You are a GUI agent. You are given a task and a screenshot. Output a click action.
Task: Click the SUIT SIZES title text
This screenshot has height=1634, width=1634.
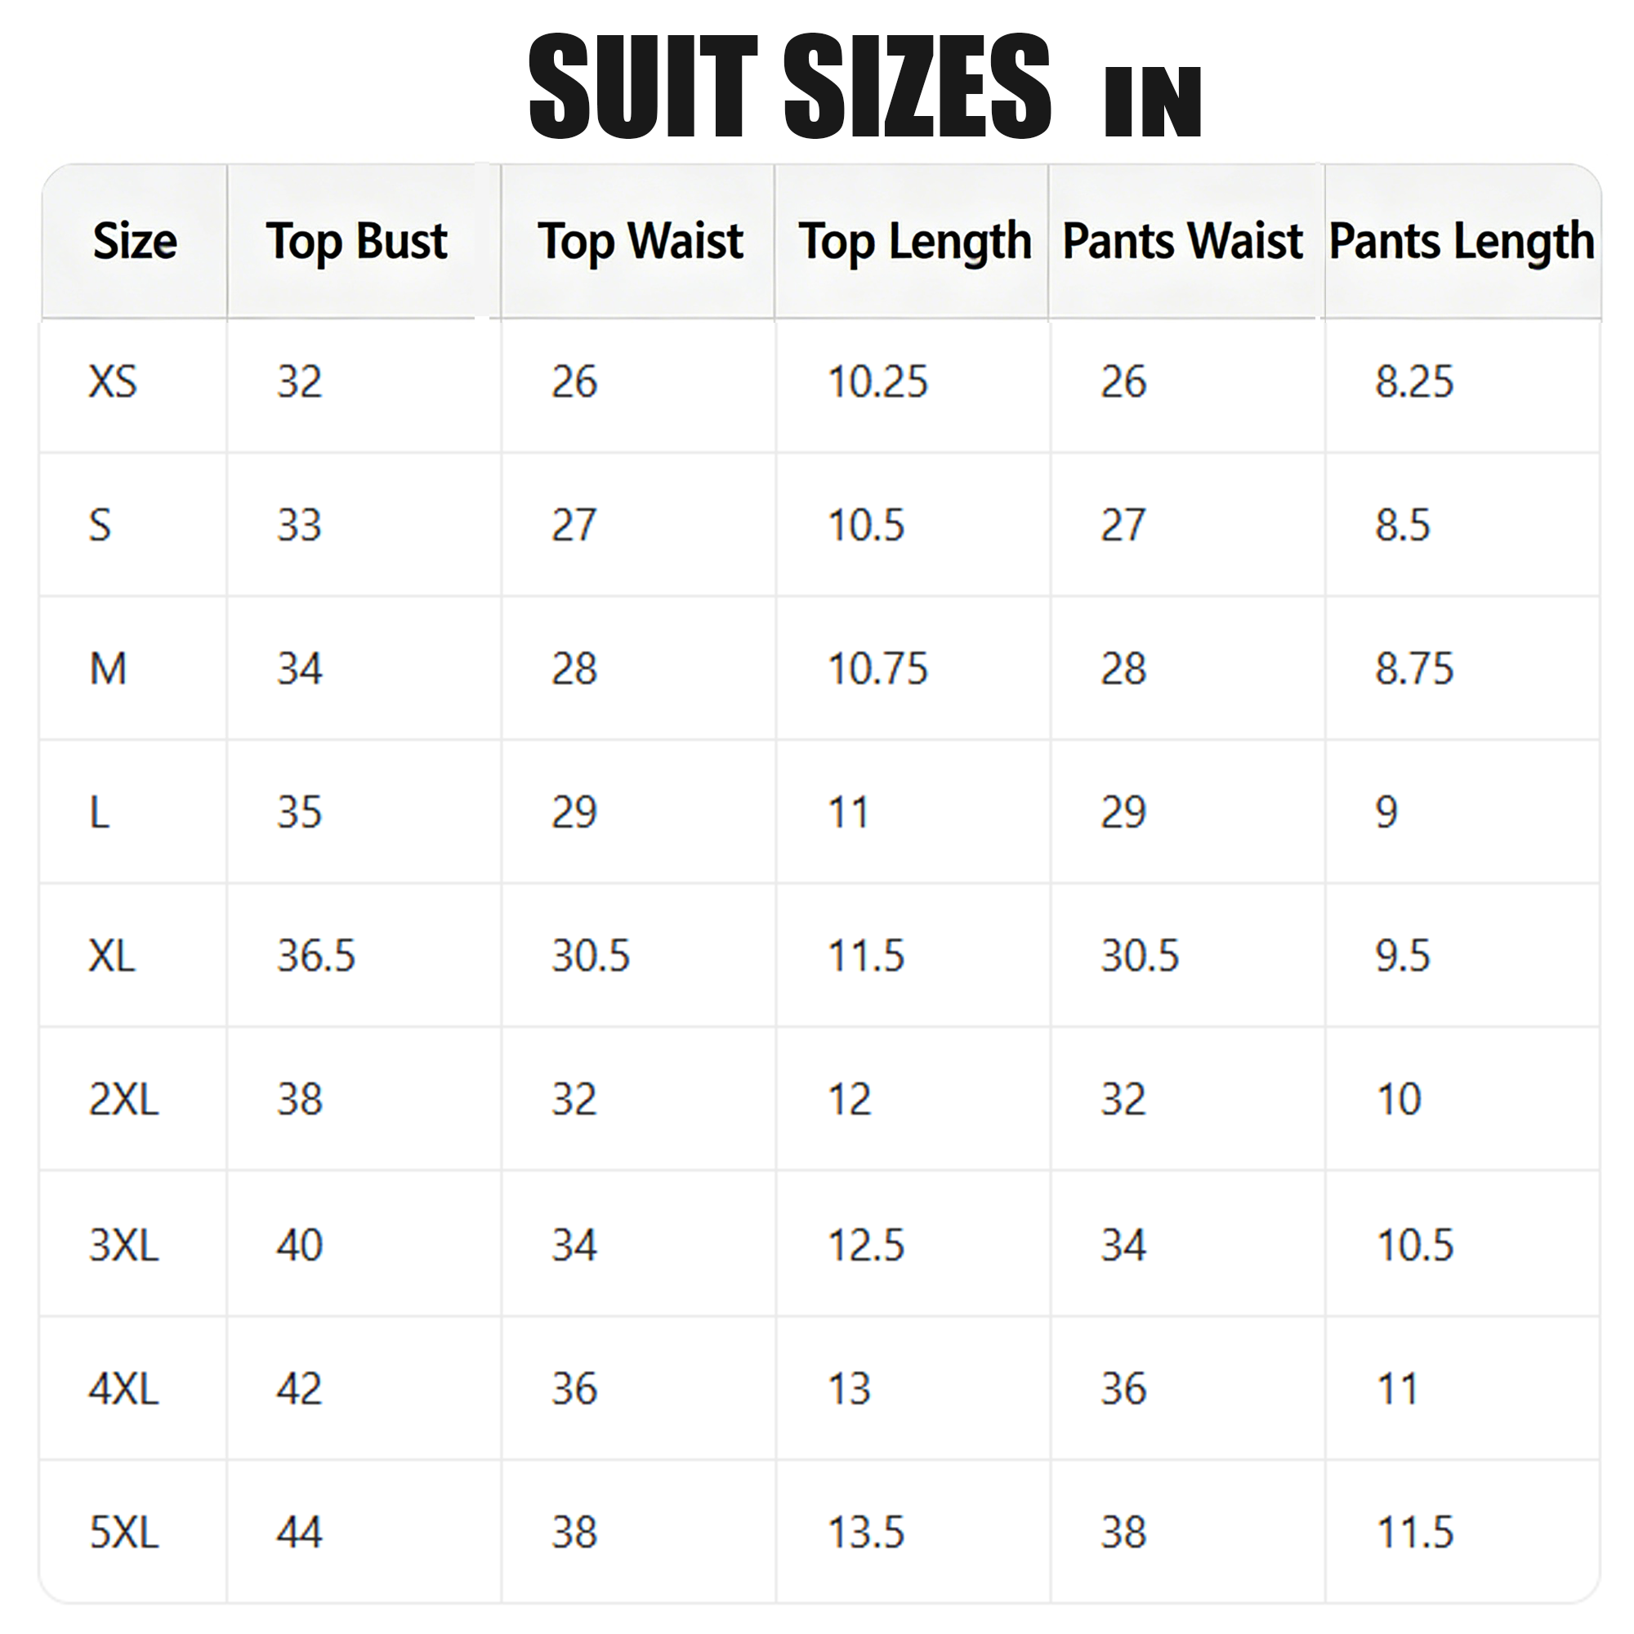point(789,87)
